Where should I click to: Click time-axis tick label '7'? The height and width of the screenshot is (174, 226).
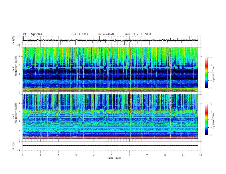147,155
